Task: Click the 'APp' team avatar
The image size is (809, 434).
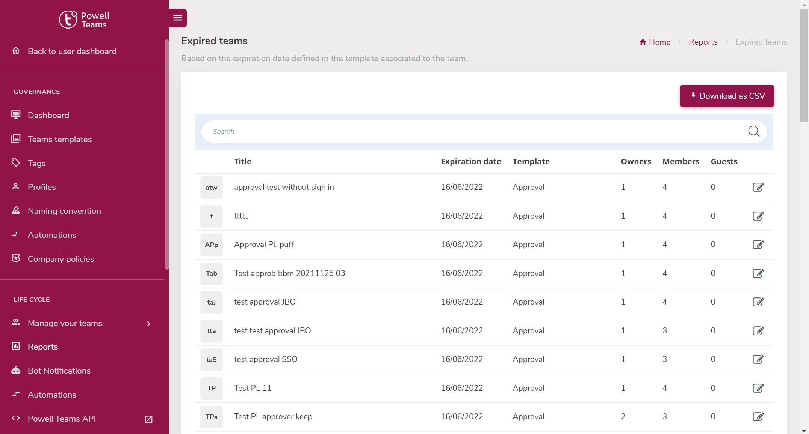Action: point(212,245)
